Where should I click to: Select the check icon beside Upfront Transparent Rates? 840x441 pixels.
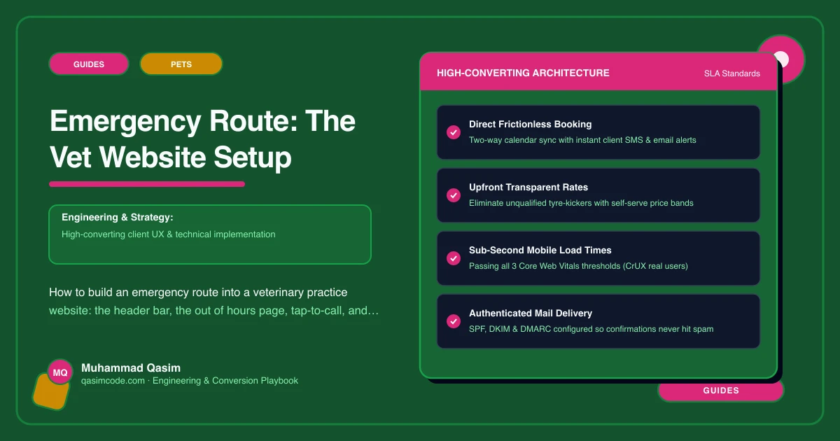[453, 195]
